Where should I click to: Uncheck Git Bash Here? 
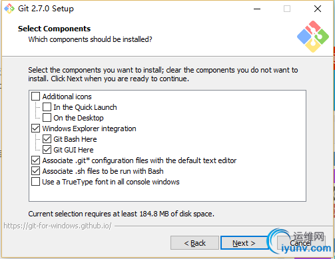[47, 139]
